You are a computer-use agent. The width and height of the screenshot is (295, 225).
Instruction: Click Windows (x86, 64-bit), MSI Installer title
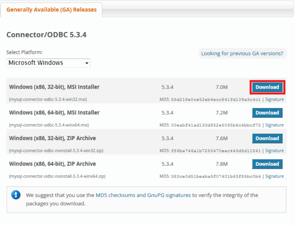tap(54, 113)
